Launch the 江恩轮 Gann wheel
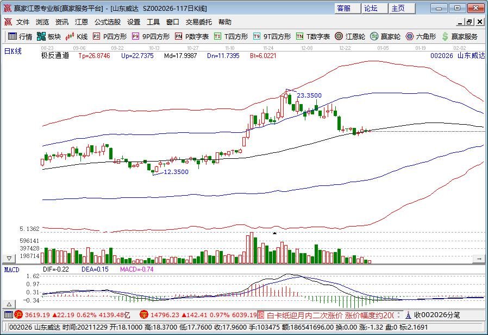 350,37
